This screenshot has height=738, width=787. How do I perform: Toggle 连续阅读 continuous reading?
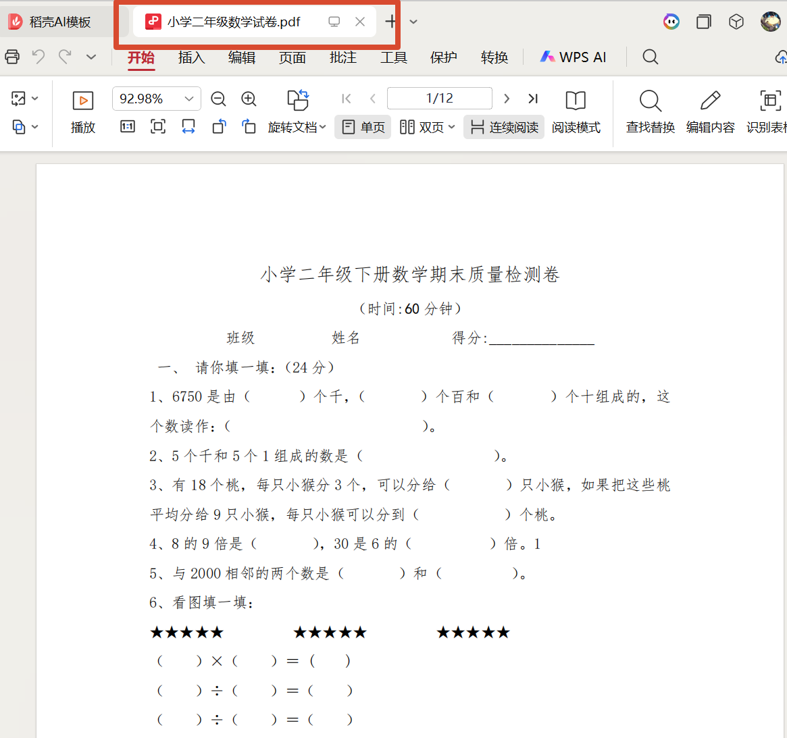[504, 127]
